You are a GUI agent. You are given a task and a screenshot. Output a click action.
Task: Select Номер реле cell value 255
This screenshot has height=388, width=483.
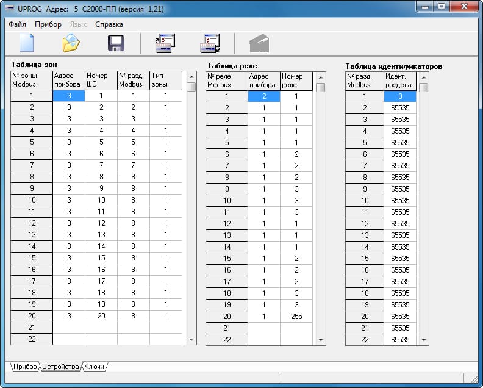tap(296, 317)
